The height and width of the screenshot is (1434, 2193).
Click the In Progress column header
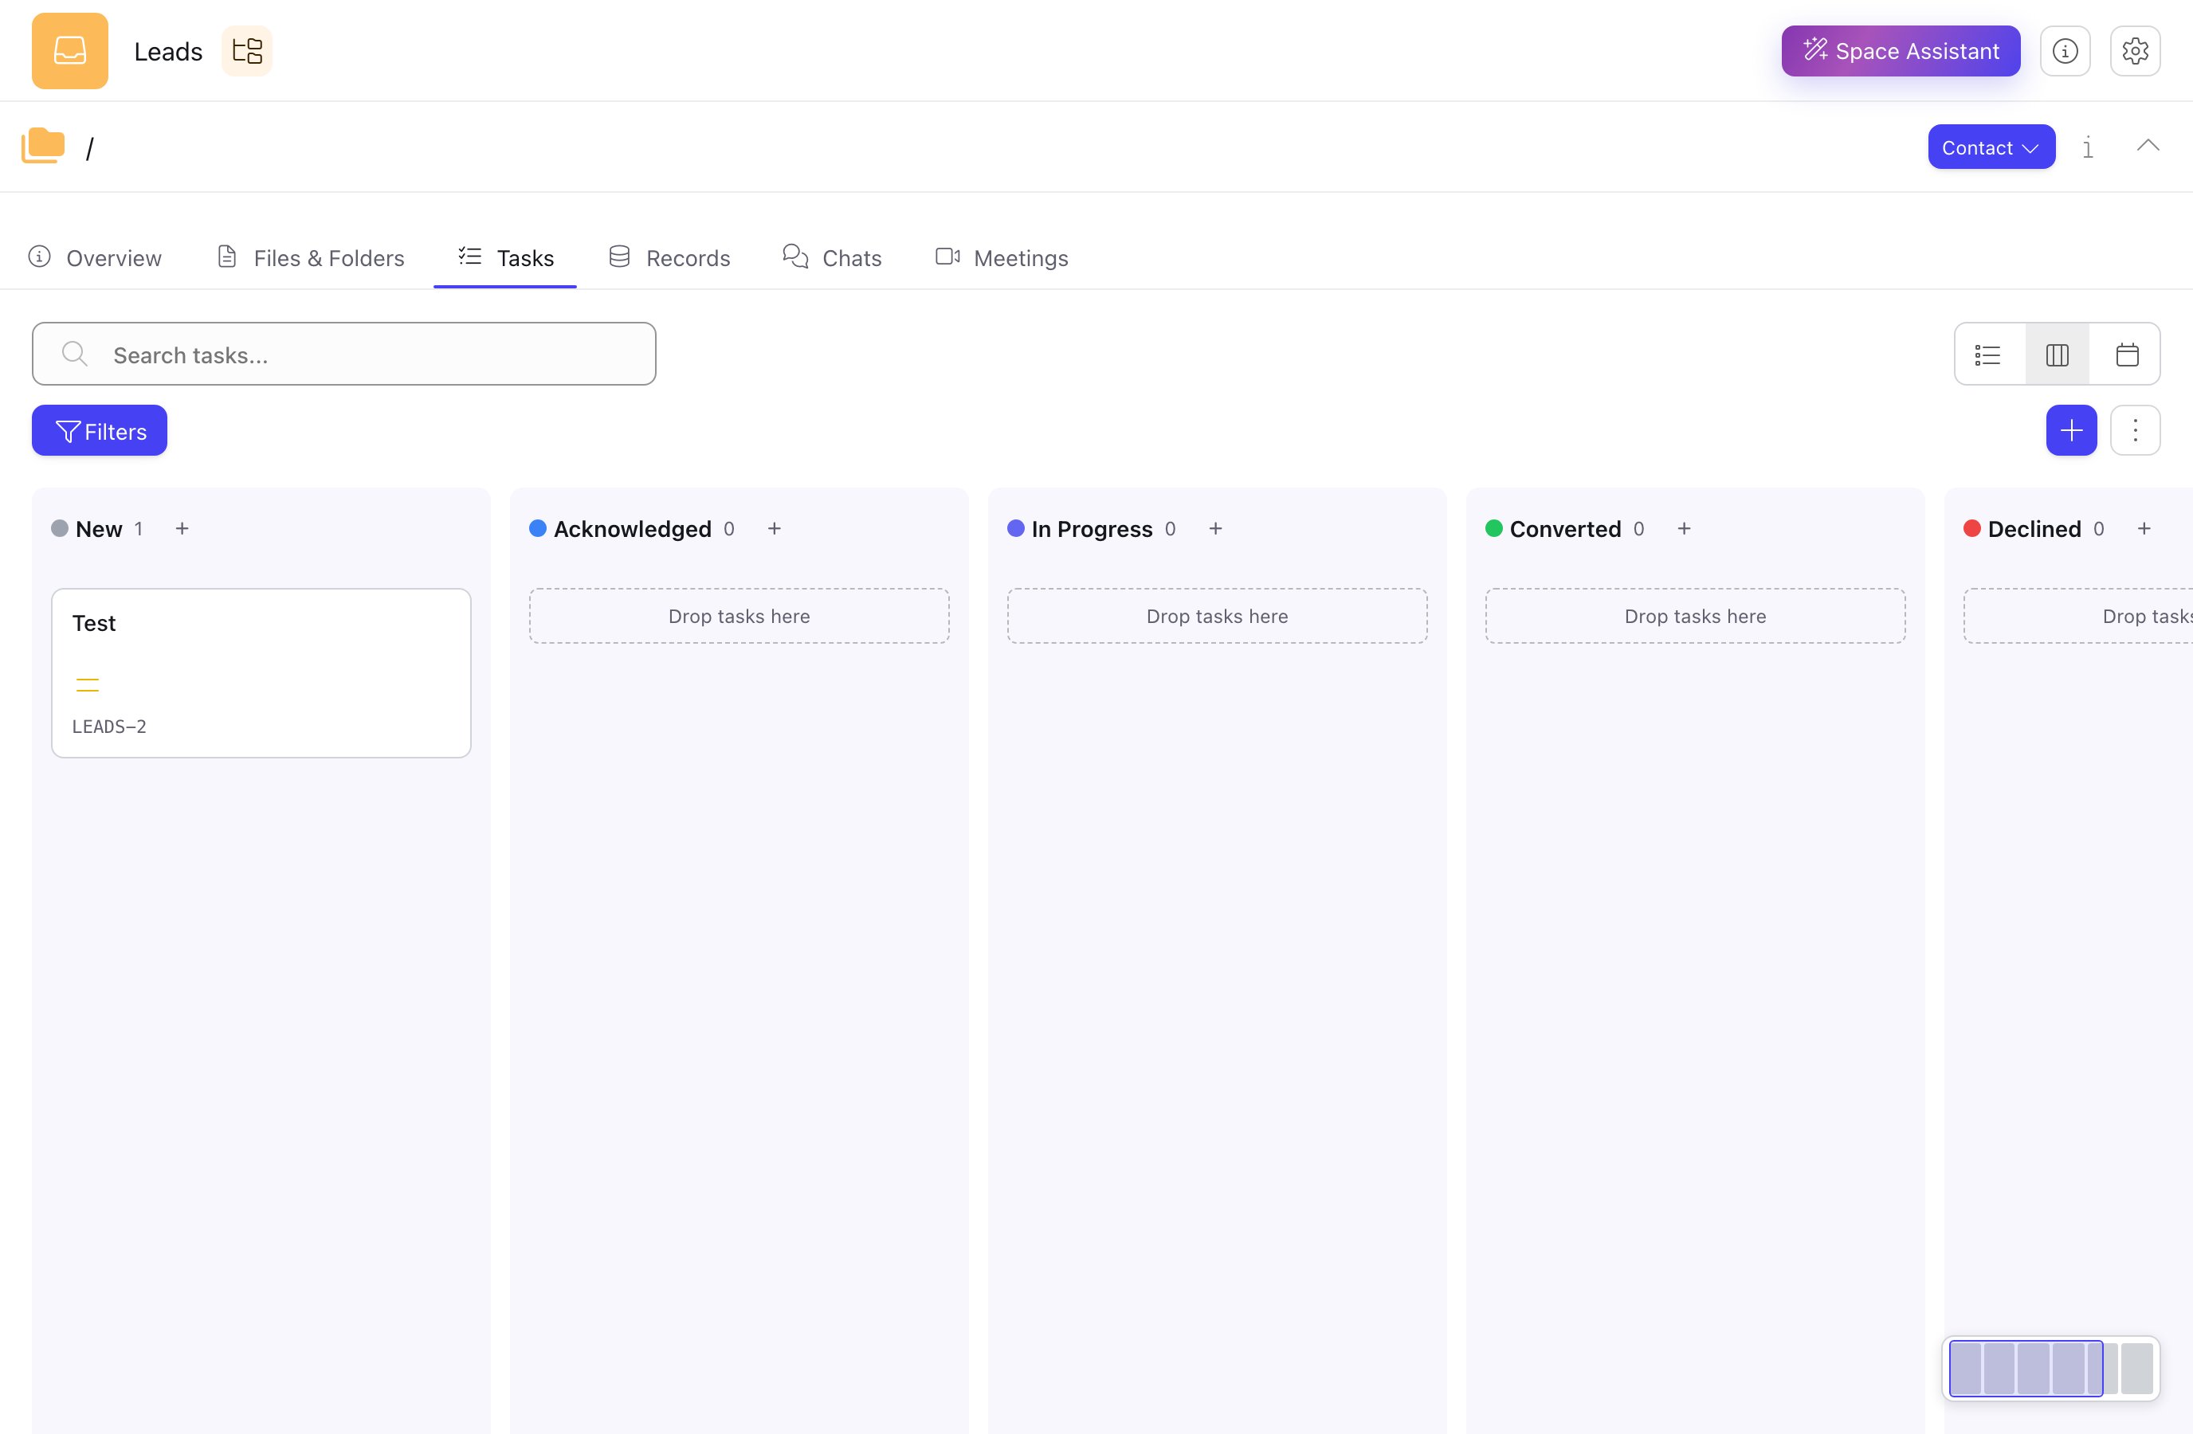pos(1092,529)
